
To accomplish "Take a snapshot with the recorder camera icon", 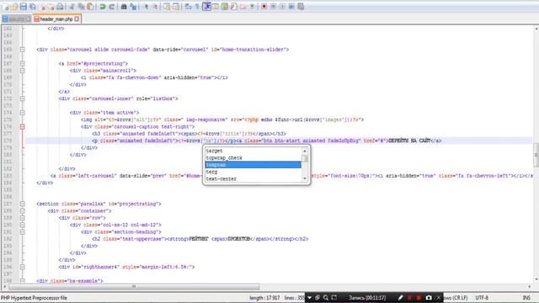I will point(429,297).
